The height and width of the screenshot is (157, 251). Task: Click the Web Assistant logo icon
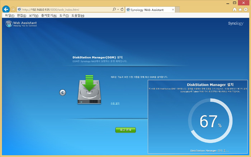(x=9, y=24)
